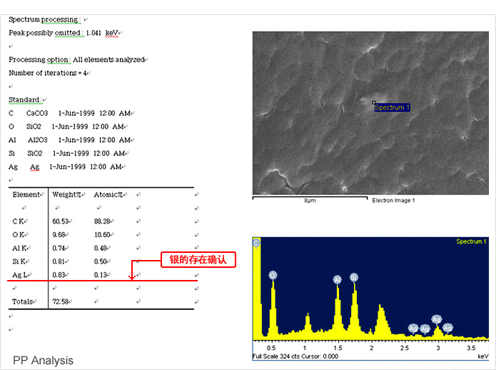The width and height of the screenshot is (496, 370).
Task: Click the Electron Image 1 caption
Action: tap(393, 200)
